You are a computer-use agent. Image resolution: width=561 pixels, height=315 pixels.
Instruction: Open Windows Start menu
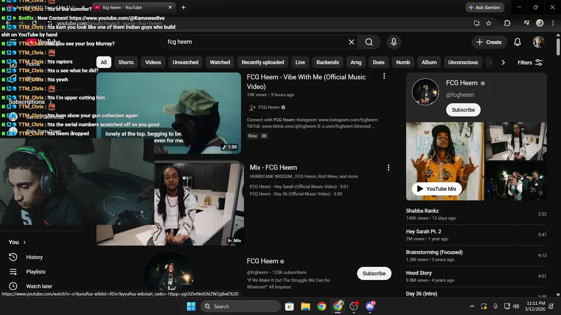tap(191, 306)
